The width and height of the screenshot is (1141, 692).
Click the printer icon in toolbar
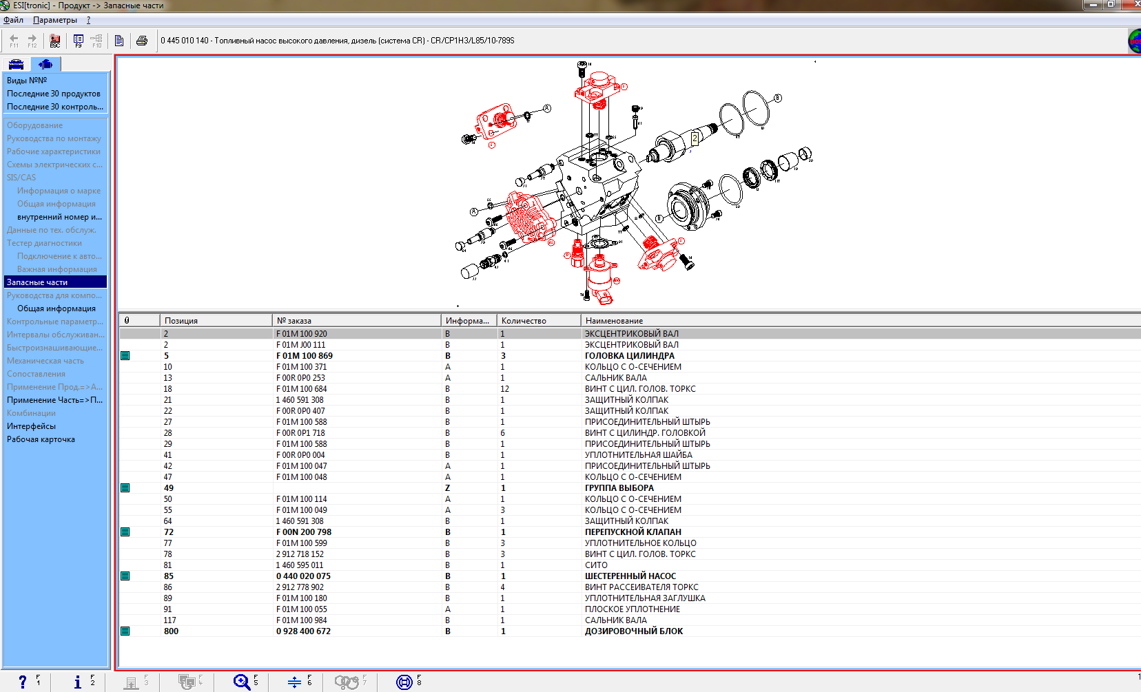142,41
